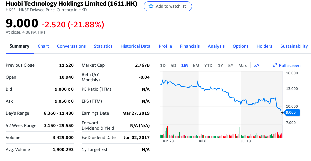Click the Huobi Technology Holdings Limited title
Image resolution: width=311 pixels, height=161 pixels.
(71, 4)
